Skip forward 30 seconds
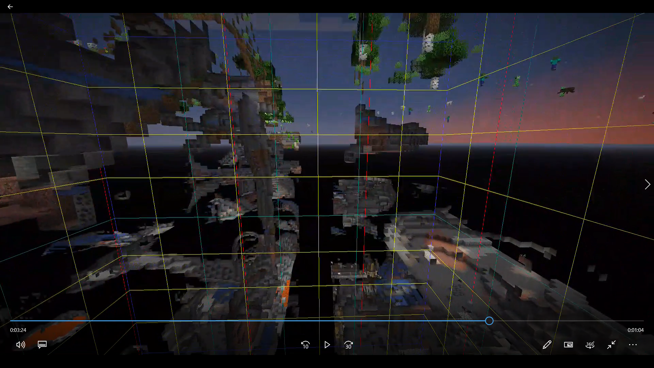 click(x=348, y=345)
